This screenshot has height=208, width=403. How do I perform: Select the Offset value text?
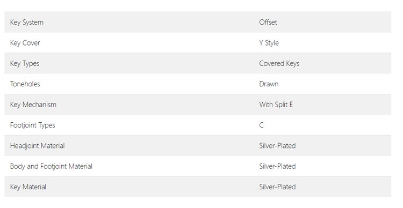[x=268, y=22]
